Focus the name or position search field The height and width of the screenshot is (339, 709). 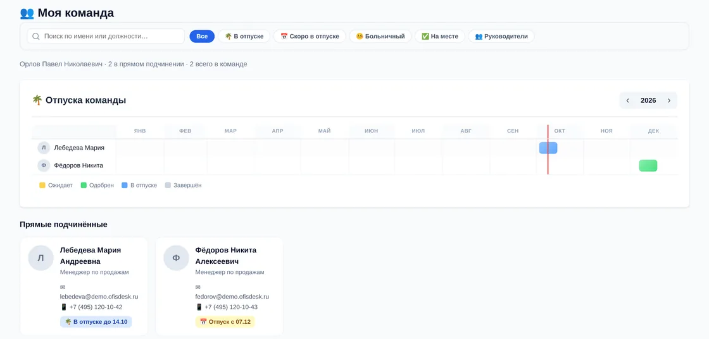click(x=106, y=36)
